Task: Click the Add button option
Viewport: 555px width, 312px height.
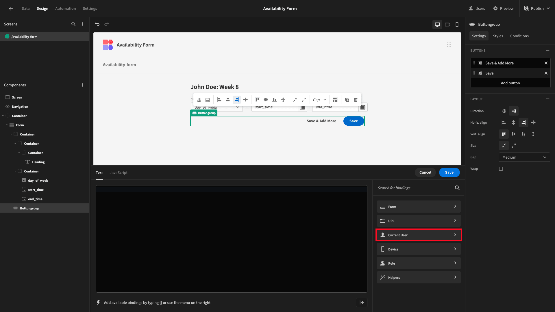Action: pos(510,83)
